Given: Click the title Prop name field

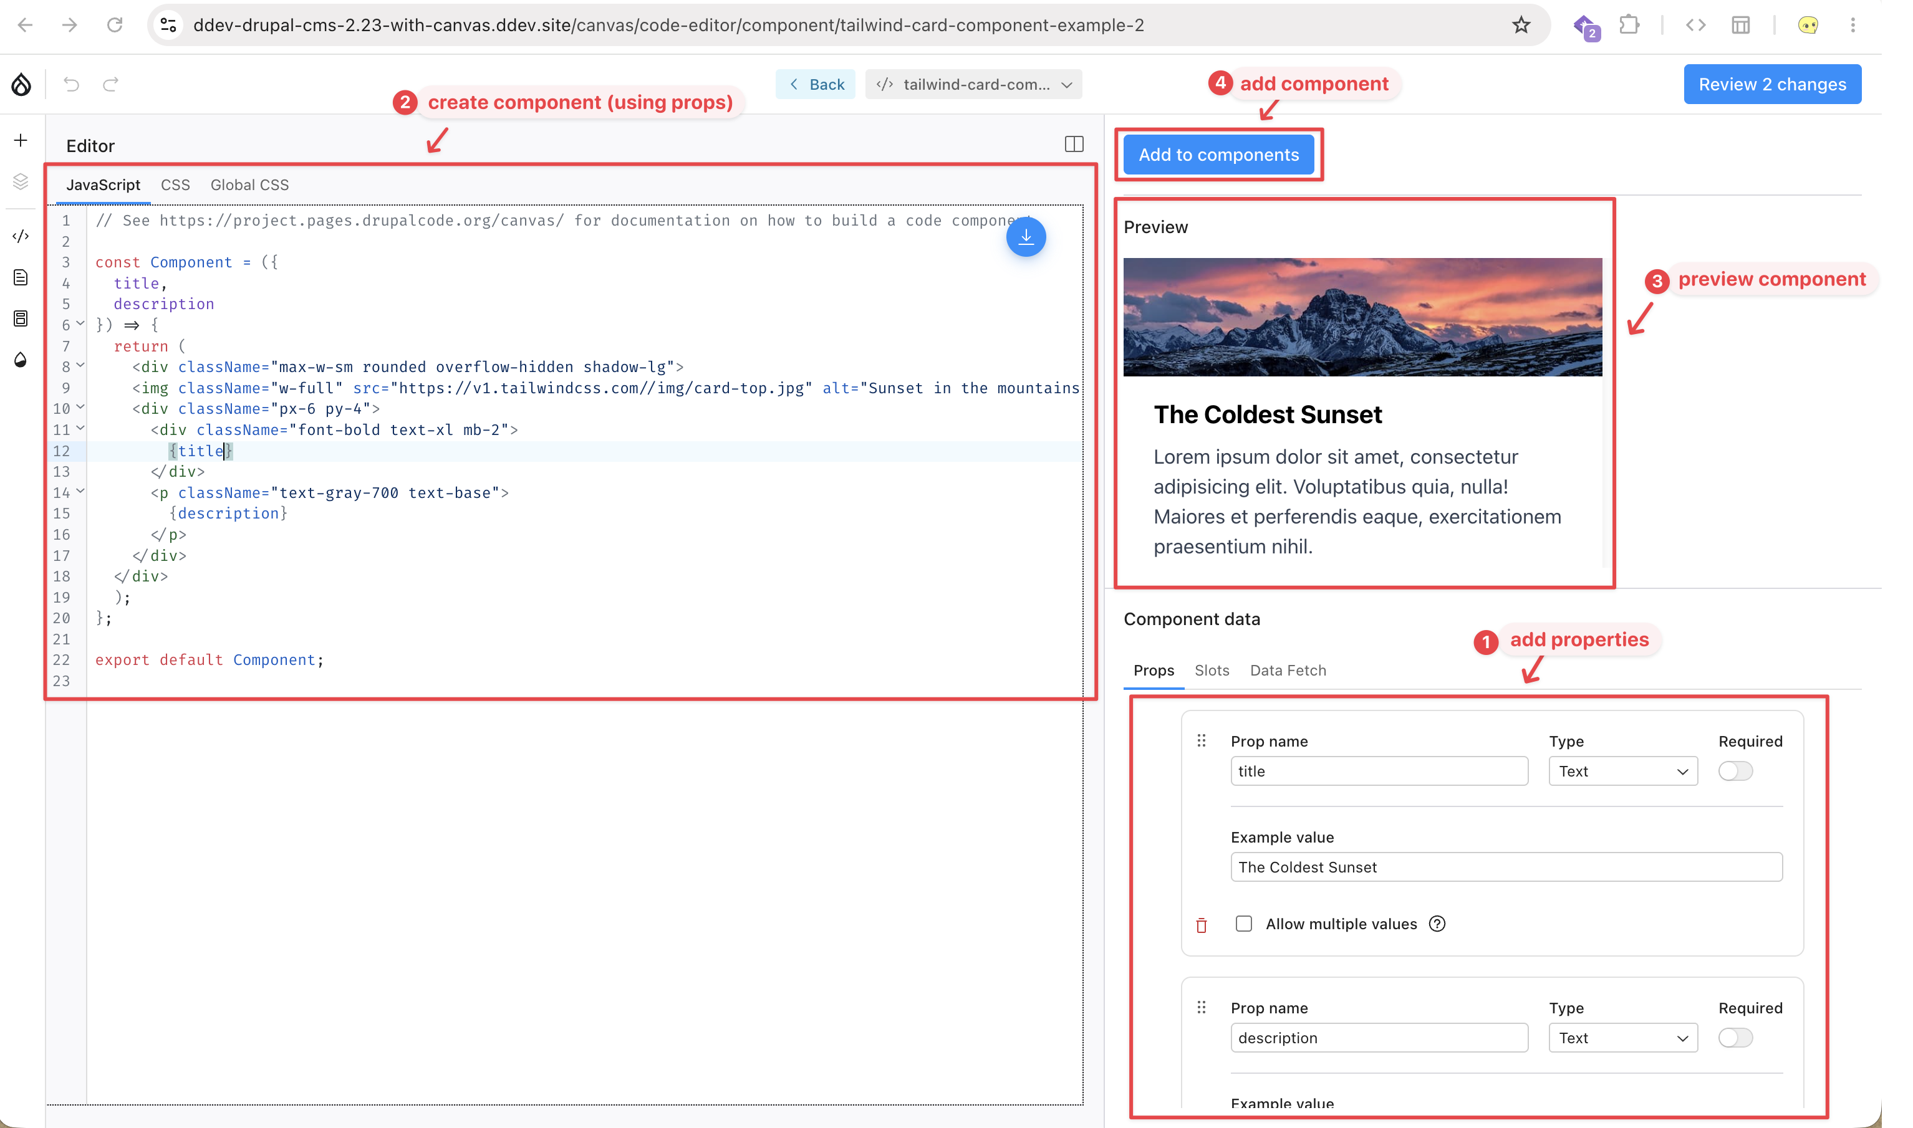Looking at the screenshot, I should point(1379,772).
